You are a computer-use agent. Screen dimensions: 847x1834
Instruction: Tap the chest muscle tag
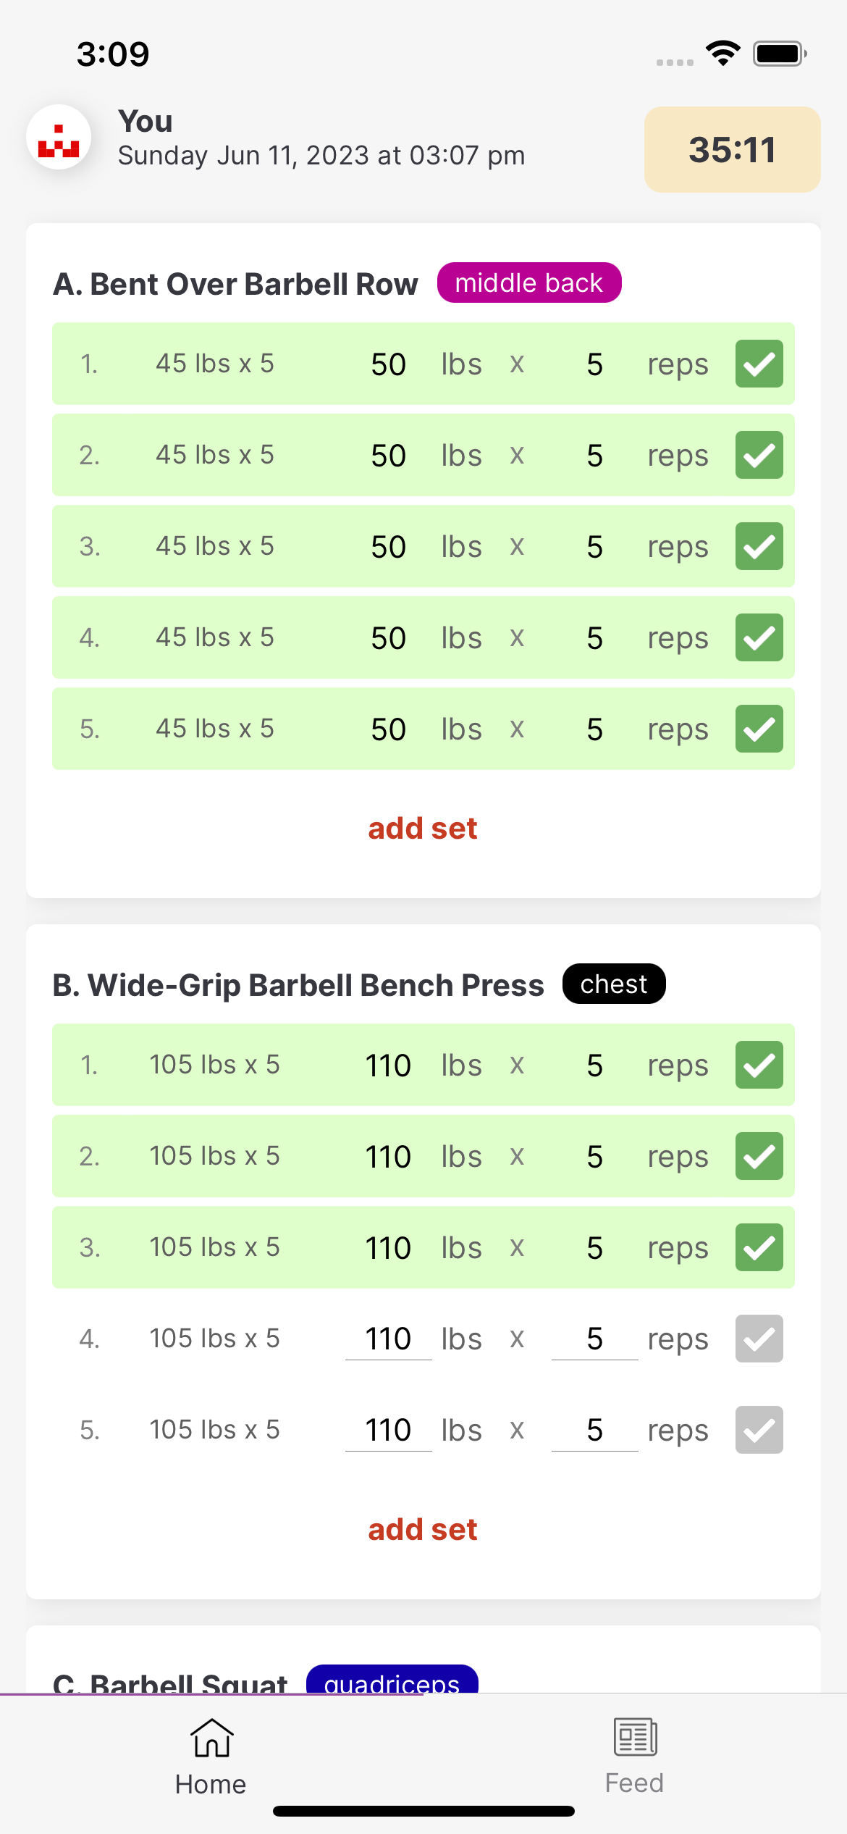(x=614, y=984)
